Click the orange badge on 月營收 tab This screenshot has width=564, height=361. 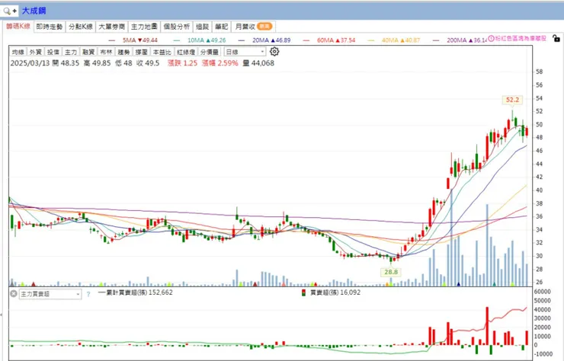(264, 26)
